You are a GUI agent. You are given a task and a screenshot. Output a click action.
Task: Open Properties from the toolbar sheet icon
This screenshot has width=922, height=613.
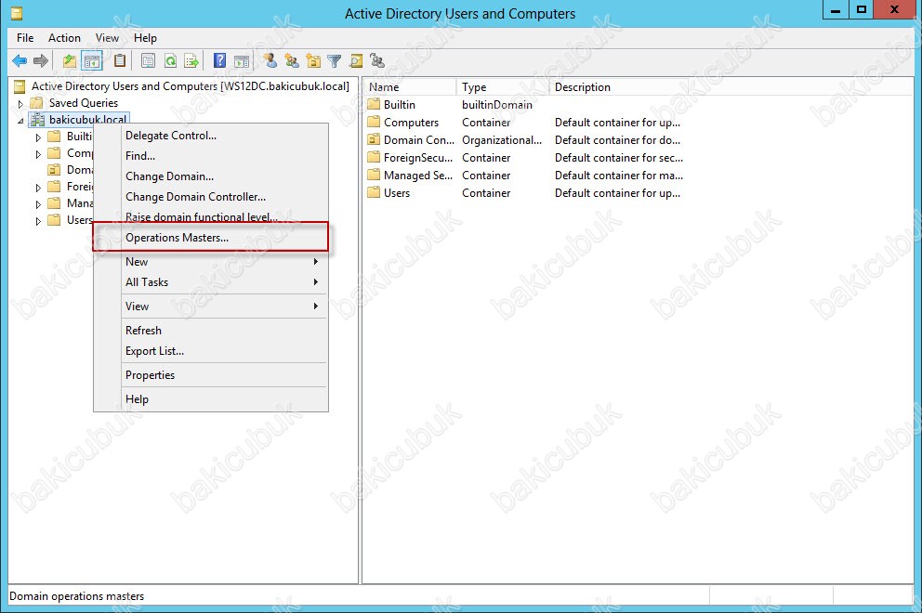tap(148, 60)
